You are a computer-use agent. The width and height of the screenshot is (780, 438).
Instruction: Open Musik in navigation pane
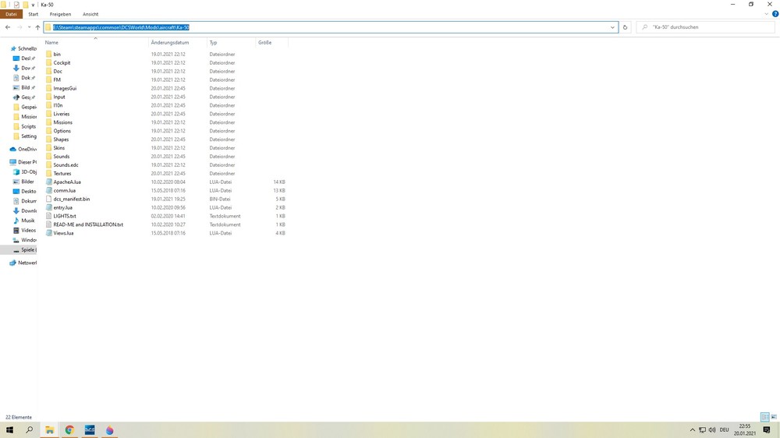(x=25, y=221)
